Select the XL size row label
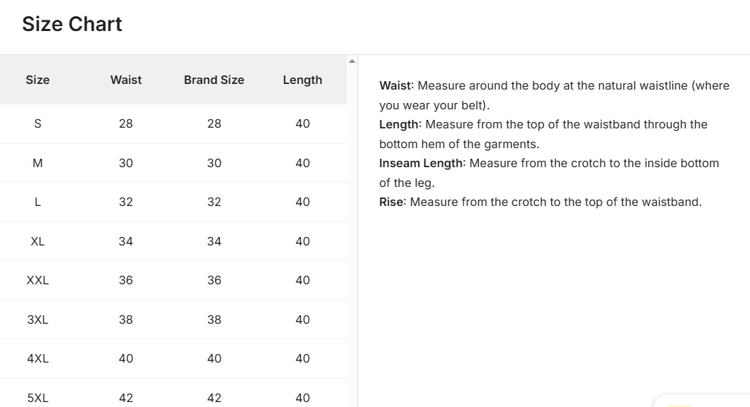Image resolution: width=750 pixels, height=407 pixels. click(37, 241)
